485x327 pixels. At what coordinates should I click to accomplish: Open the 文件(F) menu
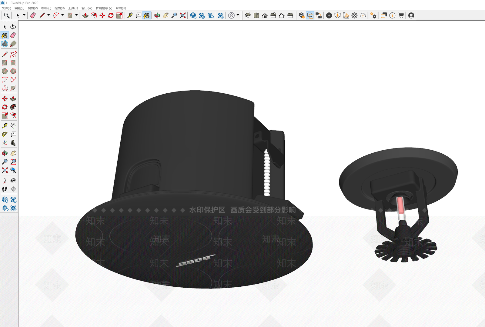[x=6, y=8]
